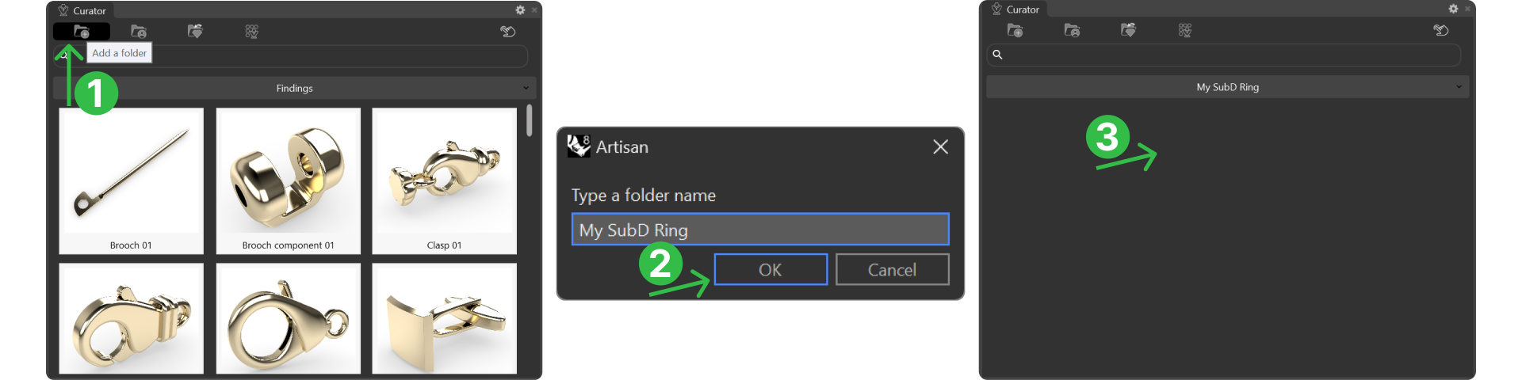This screenshot has height=380, width=1522.
Task: Click the hand pointer icon in left Curator panel
Action: click(508, 32)
